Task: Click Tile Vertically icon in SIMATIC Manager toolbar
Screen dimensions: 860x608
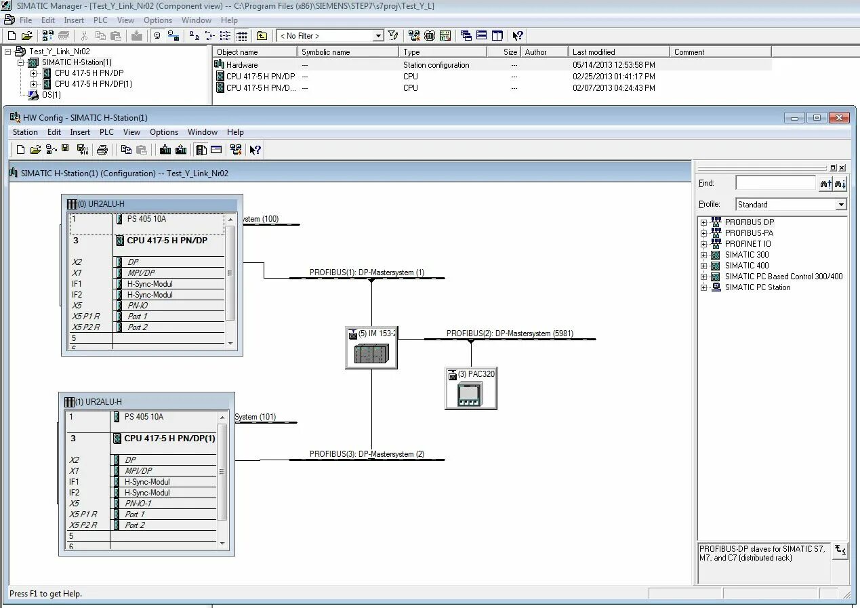Action: pos(497,35)
